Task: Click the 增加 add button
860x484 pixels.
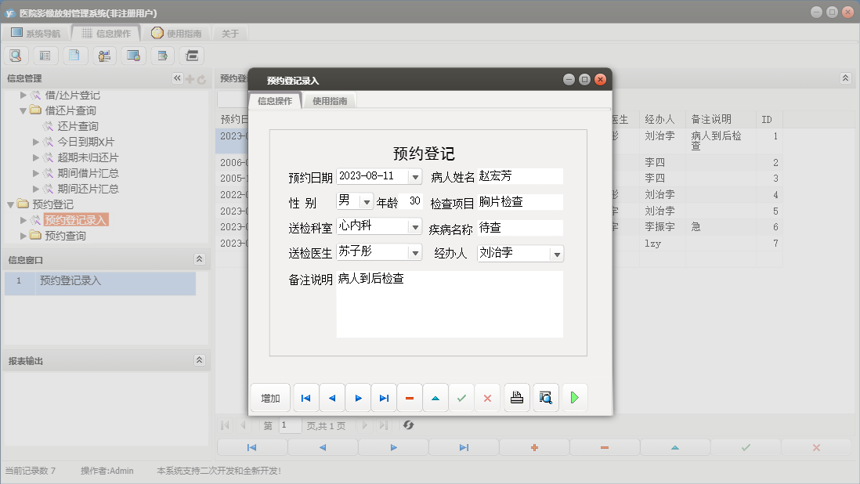Action: point(270,397)
